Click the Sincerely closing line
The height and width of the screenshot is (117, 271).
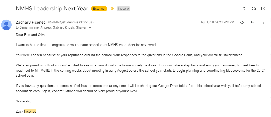click(x=23, y=101)
